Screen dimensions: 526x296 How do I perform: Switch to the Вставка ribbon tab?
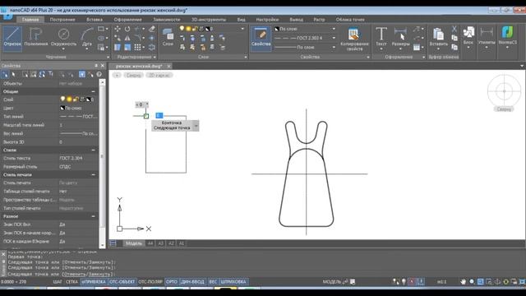tap(95, 20)
